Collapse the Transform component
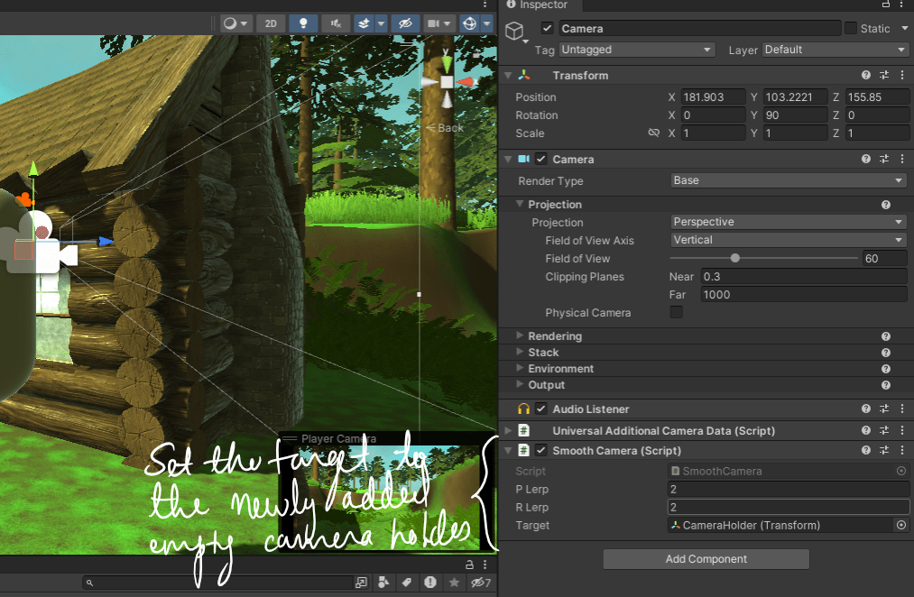Screen dimensions: 914x597 [x=508, y=75]
